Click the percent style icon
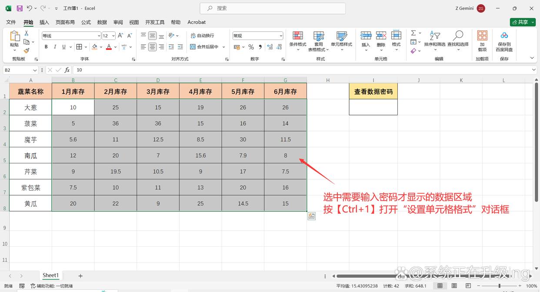The height and width of the screenshot is (292, 540). coord(251,47)
